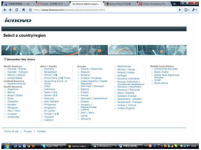Open the browser home page icon
Screen dimensions: 201x150
click(24, 10)
